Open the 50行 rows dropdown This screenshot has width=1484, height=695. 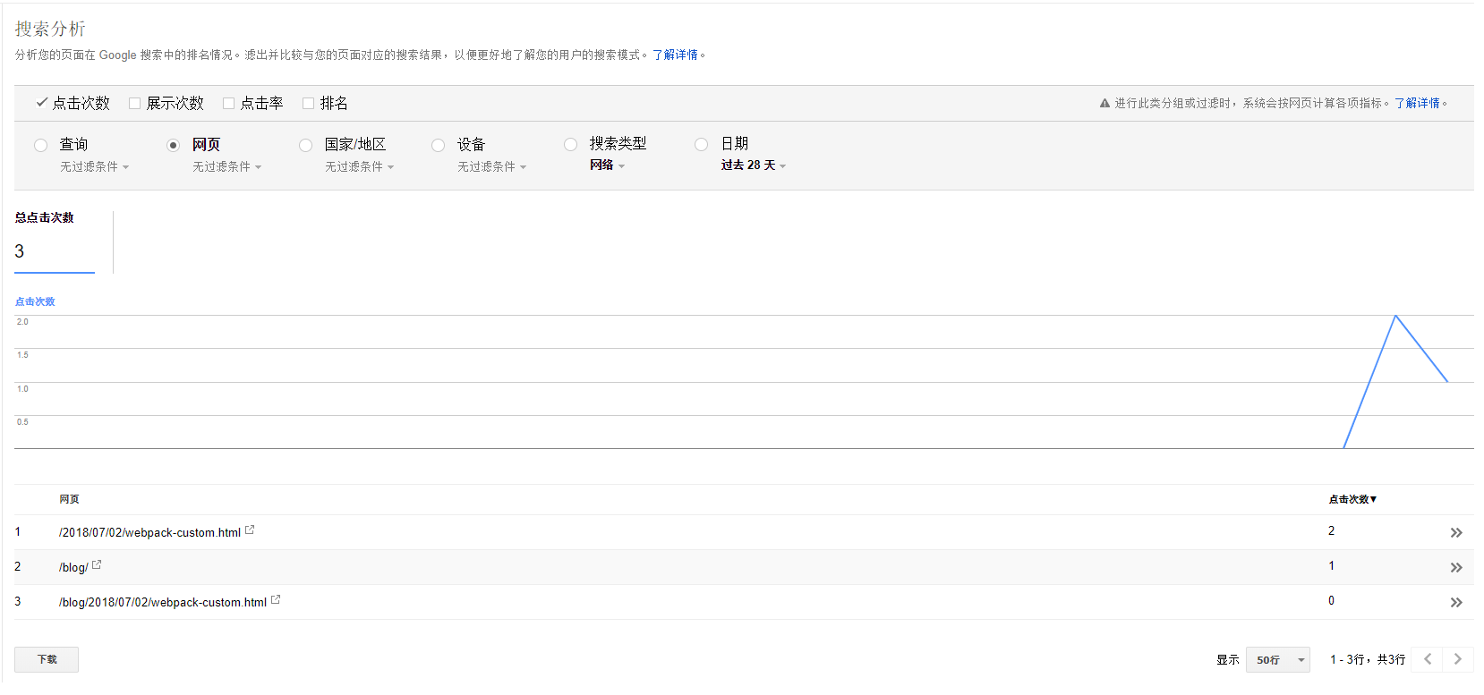(1278, 660)
